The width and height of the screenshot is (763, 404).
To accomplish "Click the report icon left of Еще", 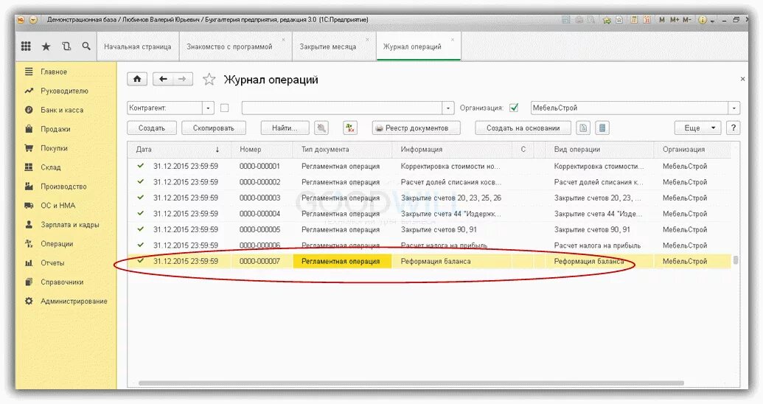I will 602,128.
